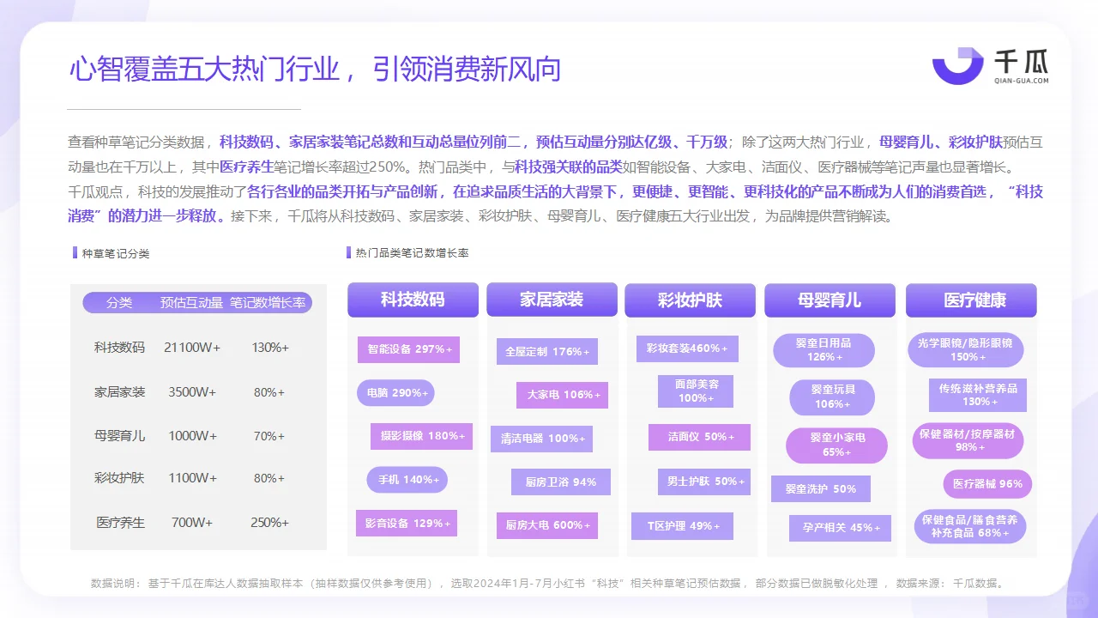Click the 孕产相关 45%+ tag
This screenshot has height=618, width=1098.
tap(839, 529)
